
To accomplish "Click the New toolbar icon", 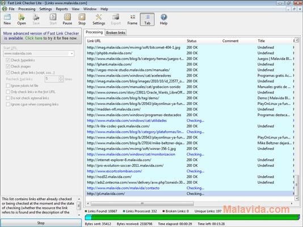I will pyautogui.click(x=7, y=19).
